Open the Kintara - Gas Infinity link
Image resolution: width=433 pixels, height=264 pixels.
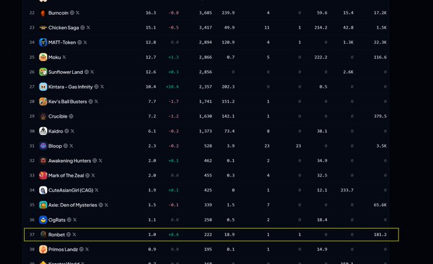point(71,87)
